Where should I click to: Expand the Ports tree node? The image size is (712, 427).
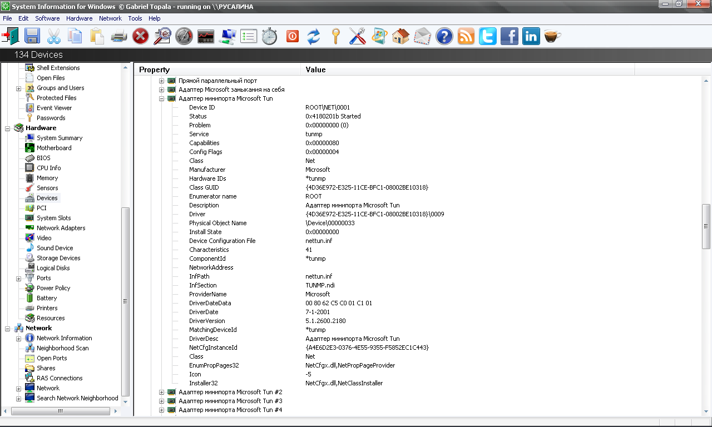(18, 278)
